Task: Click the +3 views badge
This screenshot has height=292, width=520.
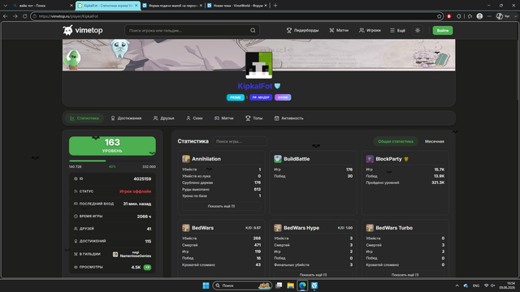Action: (x=147, y=267)
